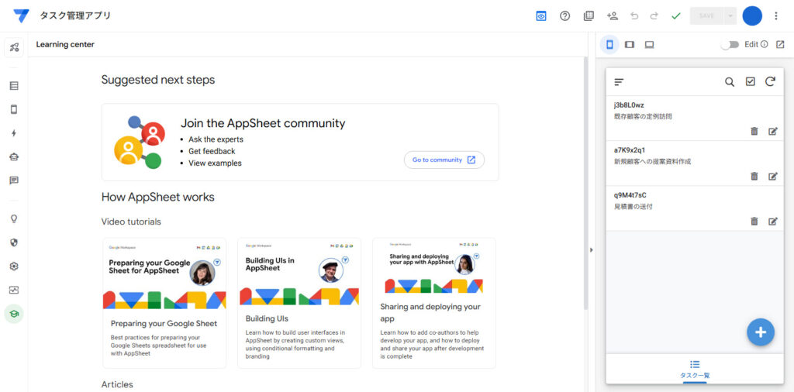Open the Manage monitor sidebar icon
Screen dimensions: 794x392
pos(14,290)
